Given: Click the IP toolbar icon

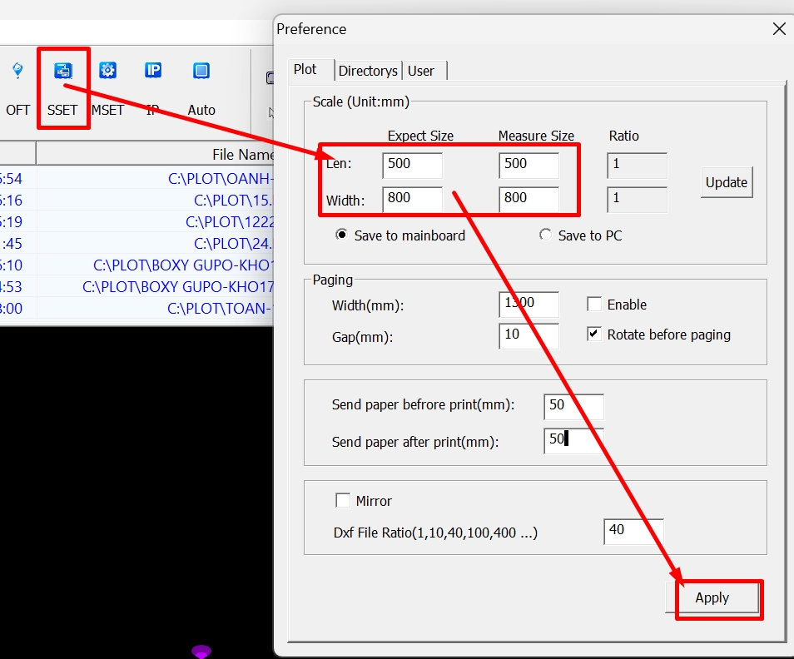Looking at the screenshot, I should tap(153, 72).
